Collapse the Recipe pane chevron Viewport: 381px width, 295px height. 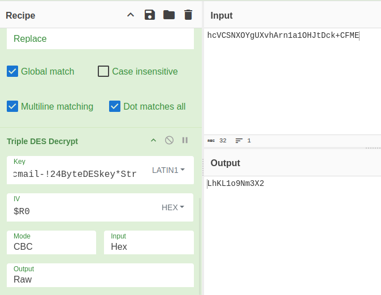pos(131,15)
